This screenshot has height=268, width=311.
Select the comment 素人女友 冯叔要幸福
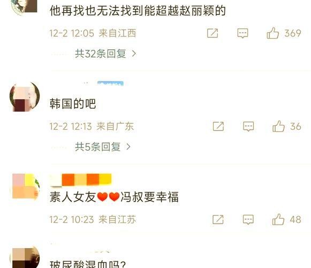(114, 197)
